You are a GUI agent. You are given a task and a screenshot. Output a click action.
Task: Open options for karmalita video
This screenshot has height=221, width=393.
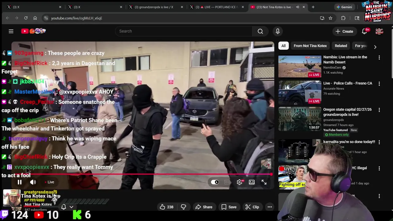tap(379, 142)
